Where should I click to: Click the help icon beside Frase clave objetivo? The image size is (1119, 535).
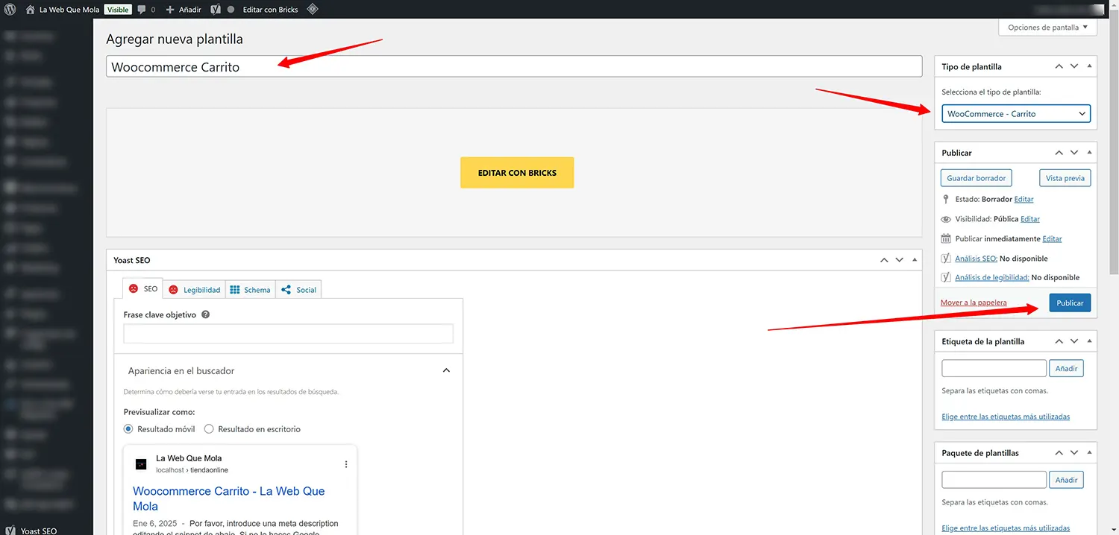206,314
